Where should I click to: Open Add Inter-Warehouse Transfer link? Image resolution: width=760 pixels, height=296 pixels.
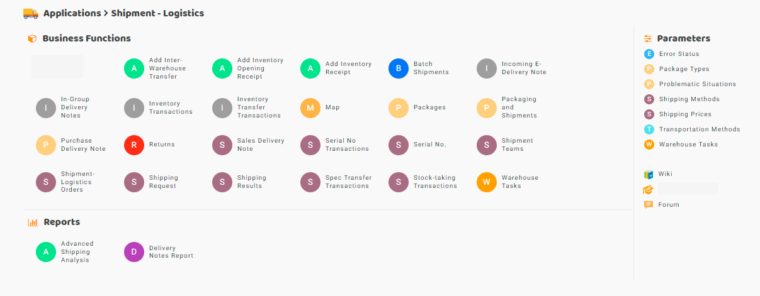click(167, 69)
